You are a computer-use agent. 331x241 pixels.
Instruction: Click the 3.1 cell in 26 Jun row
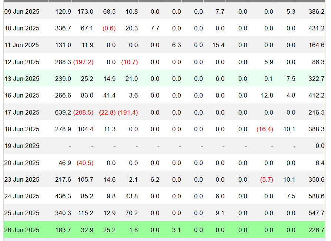coord(177,230)
